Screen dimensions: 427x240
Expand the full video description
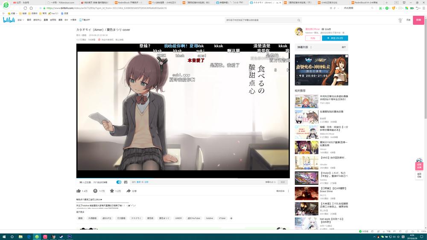(x=80, y=212)
